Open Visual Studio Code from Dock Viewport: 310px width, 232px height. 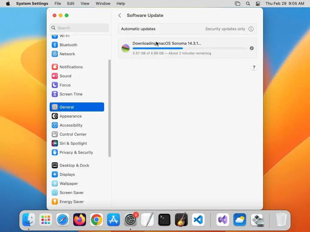click(x=198, y=220)
